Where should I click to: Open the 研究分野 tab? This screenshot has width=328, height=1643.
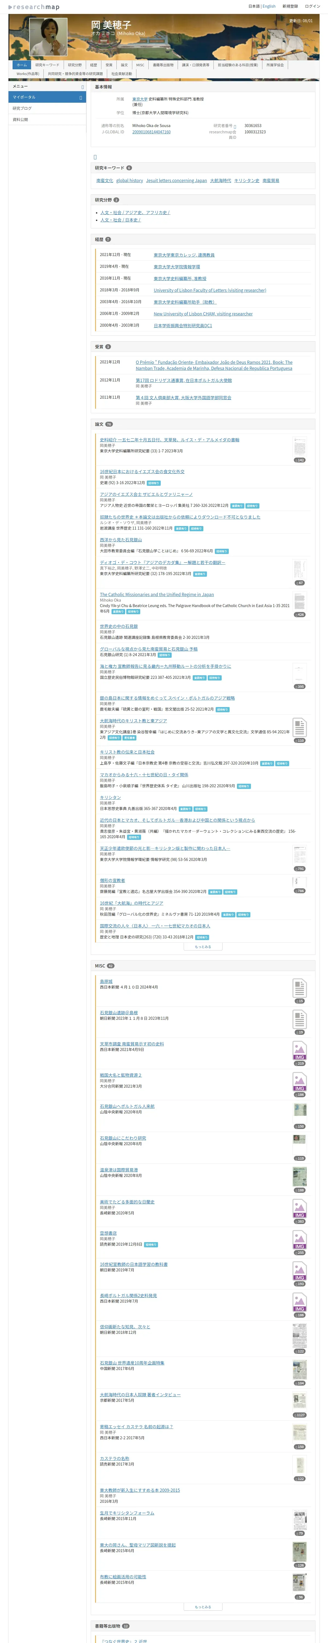[75, 65]
